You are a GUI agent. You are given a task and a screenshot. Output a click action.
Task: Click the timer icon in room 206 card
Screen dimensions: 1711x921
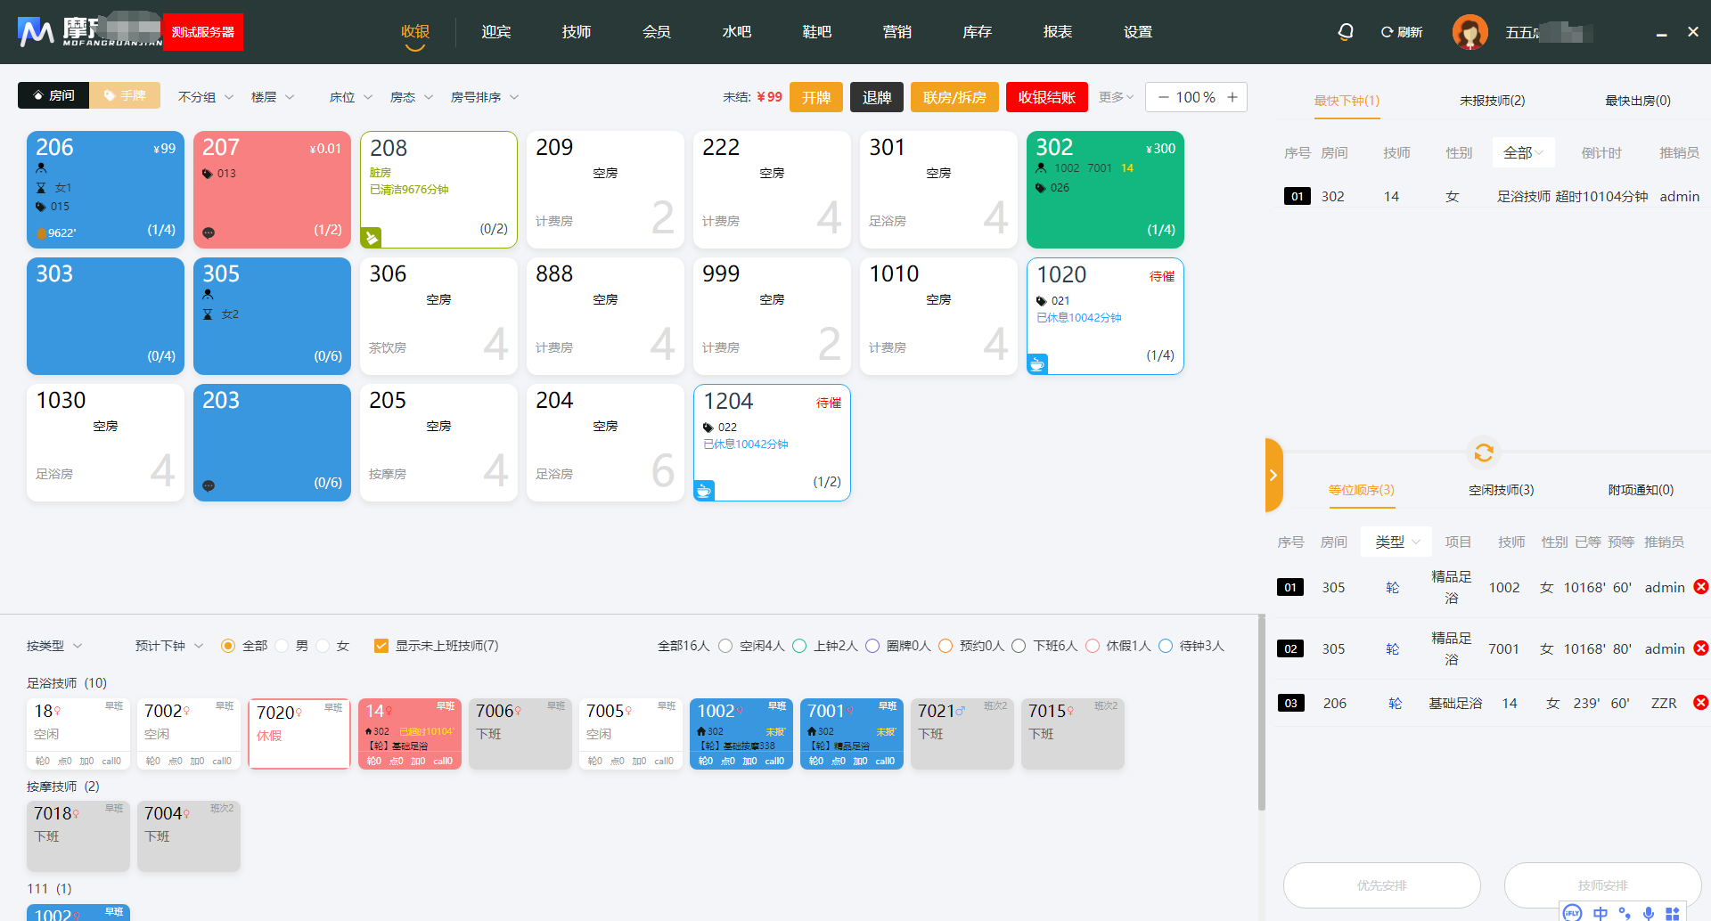point(41,188)
